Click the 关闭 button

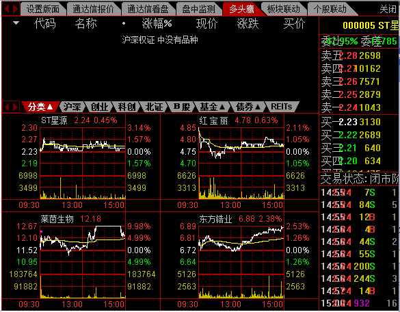[x=388, y=10]
